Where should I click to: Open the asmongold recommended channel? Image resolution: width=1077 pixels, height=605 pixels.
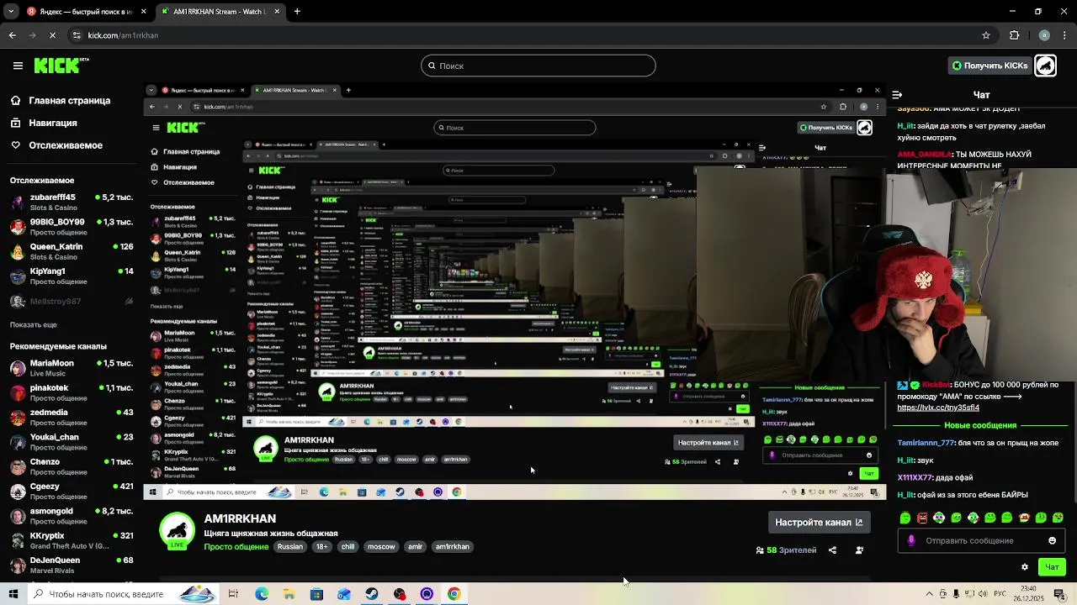71,515
